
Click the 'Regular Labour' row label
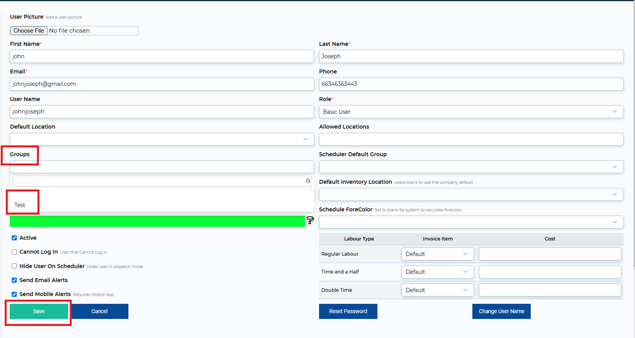pyautogui.click(x=340, y=254)
